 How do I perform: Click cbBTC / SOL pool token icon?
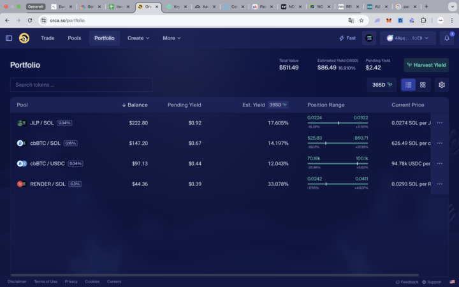[x=22, y=143]
